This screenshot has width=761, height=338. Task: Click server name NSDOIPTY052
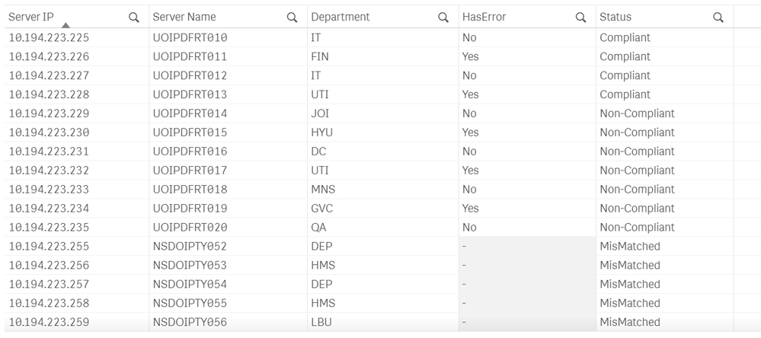coord(190,247)
